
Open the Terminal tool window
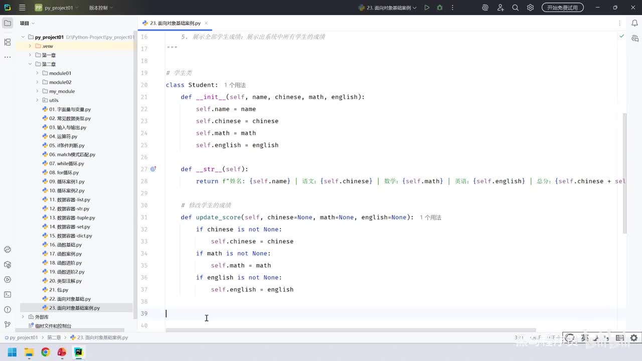8,295
